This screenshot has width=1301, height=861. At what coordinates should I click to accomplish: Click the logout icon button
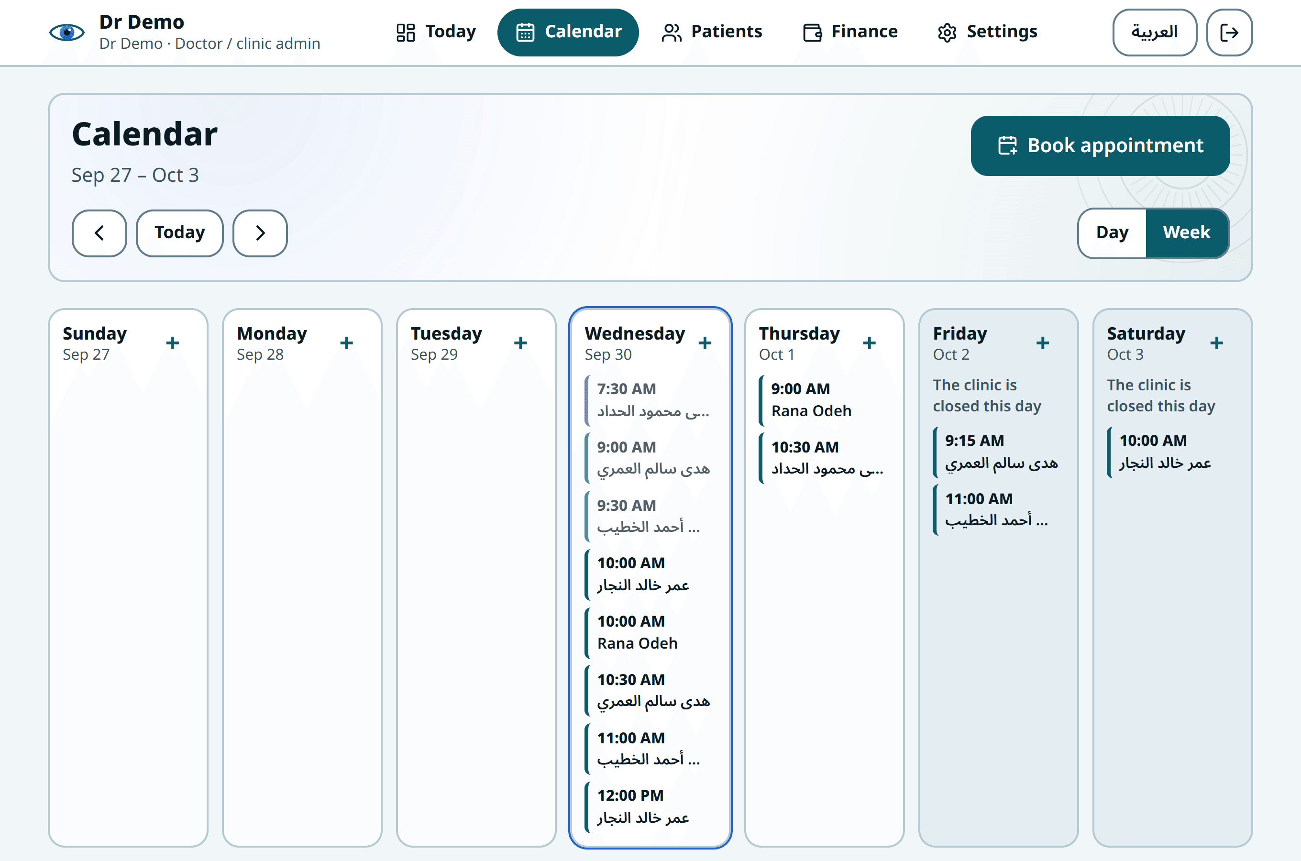point(1229,33)
